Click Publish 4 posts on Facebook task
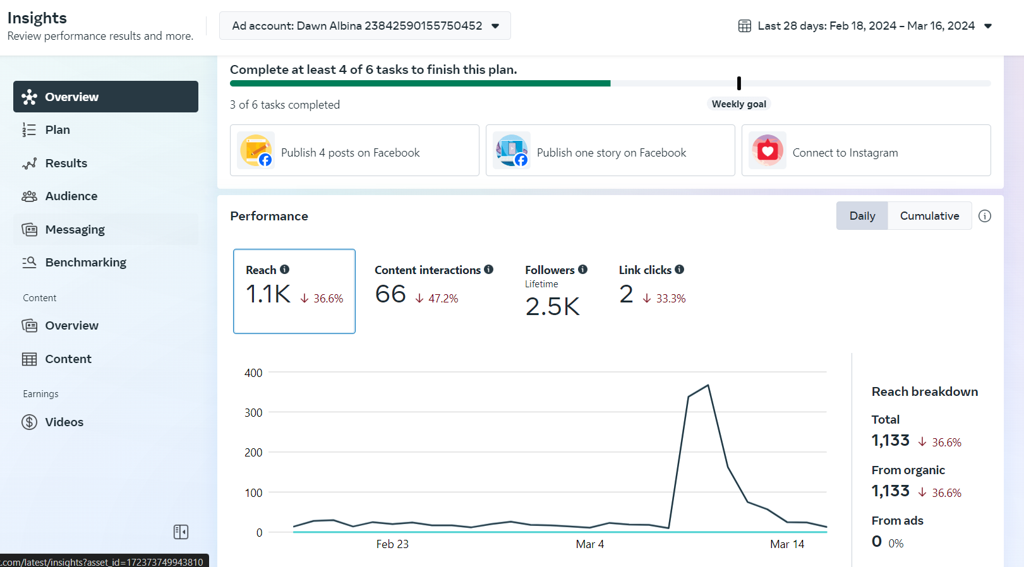 [x=354, y=151]
